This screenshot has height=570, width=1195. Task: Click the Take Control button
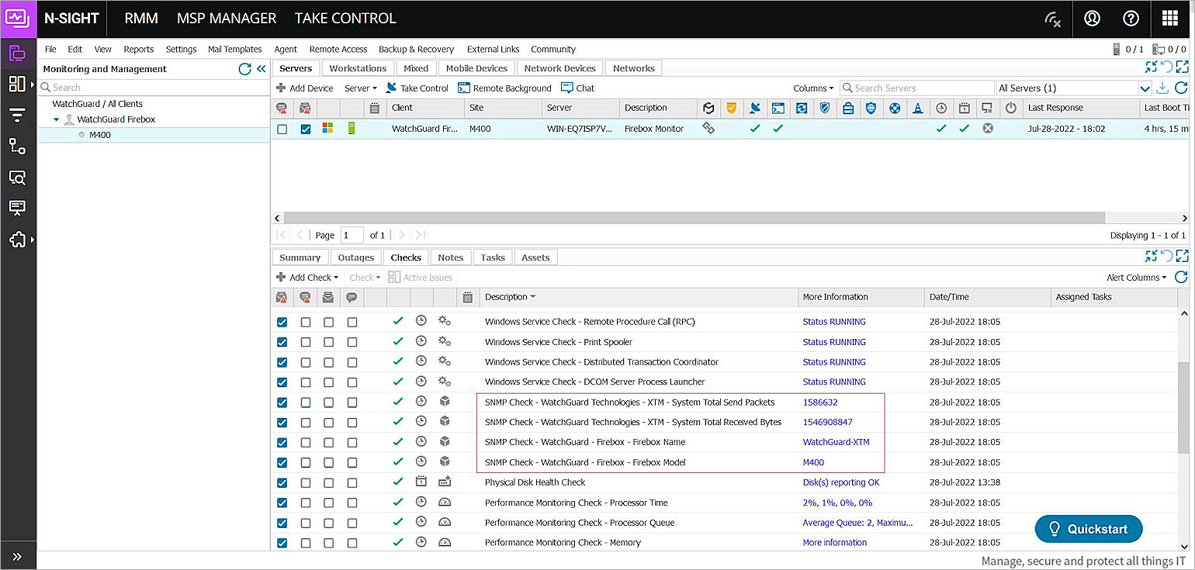(x=417, y=88)
